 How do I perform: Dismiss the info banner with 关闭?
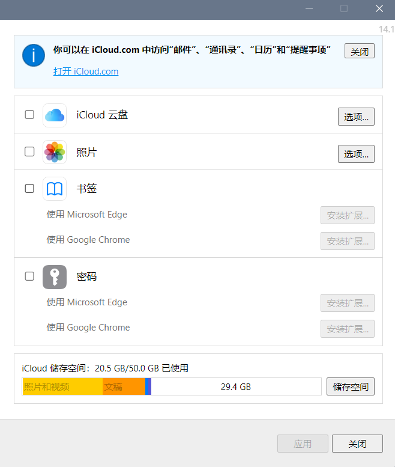coord(359,51)
